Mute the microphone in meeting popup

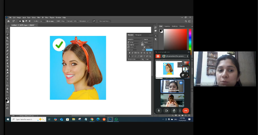coord(159,111)
